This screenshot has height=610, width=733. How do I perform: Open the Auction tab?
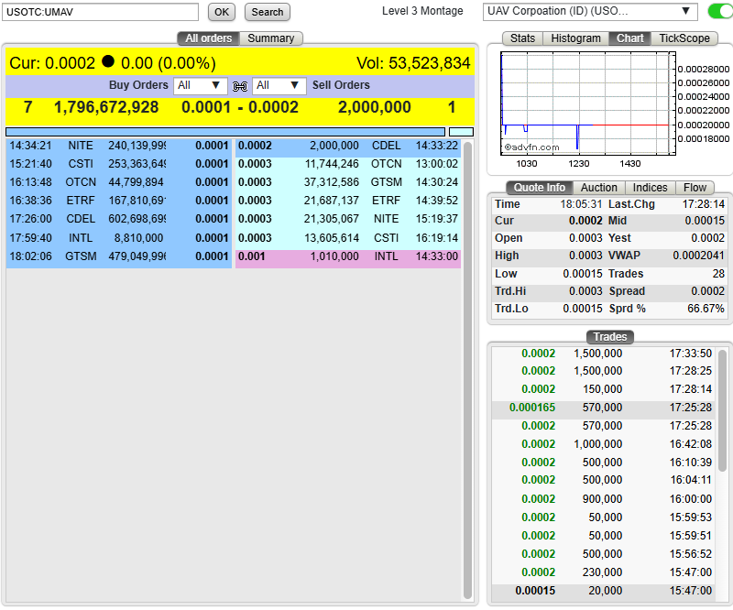tap(599, 188)
